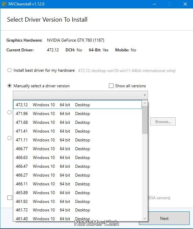Pick driver version 466.63

[77, 157]
